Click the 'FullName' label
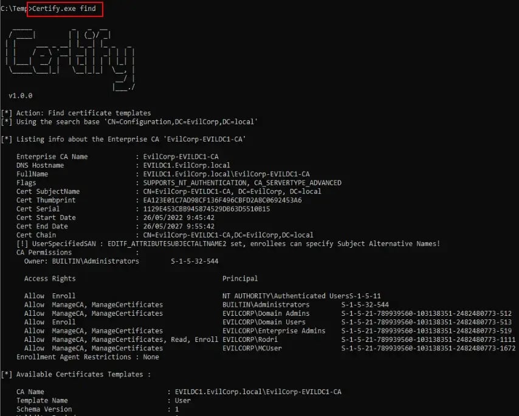Screen dimensions: 519x416 pos(32,174)
